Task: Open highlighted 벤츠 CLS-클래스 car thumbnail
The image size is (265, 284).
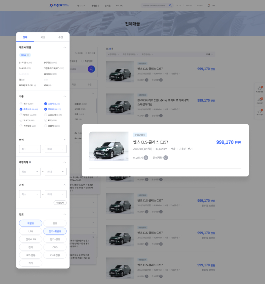Action: pyautogui.click(x=109, y=146)
